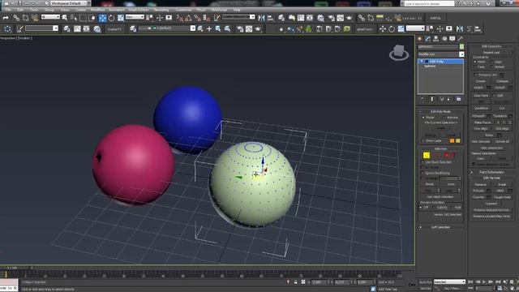
Task: Open the Edit menu
Action: 20,10
